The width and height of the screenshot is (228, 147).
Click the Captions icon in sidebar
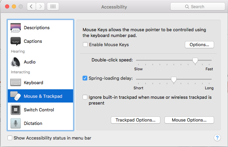(x=16, y=41)
